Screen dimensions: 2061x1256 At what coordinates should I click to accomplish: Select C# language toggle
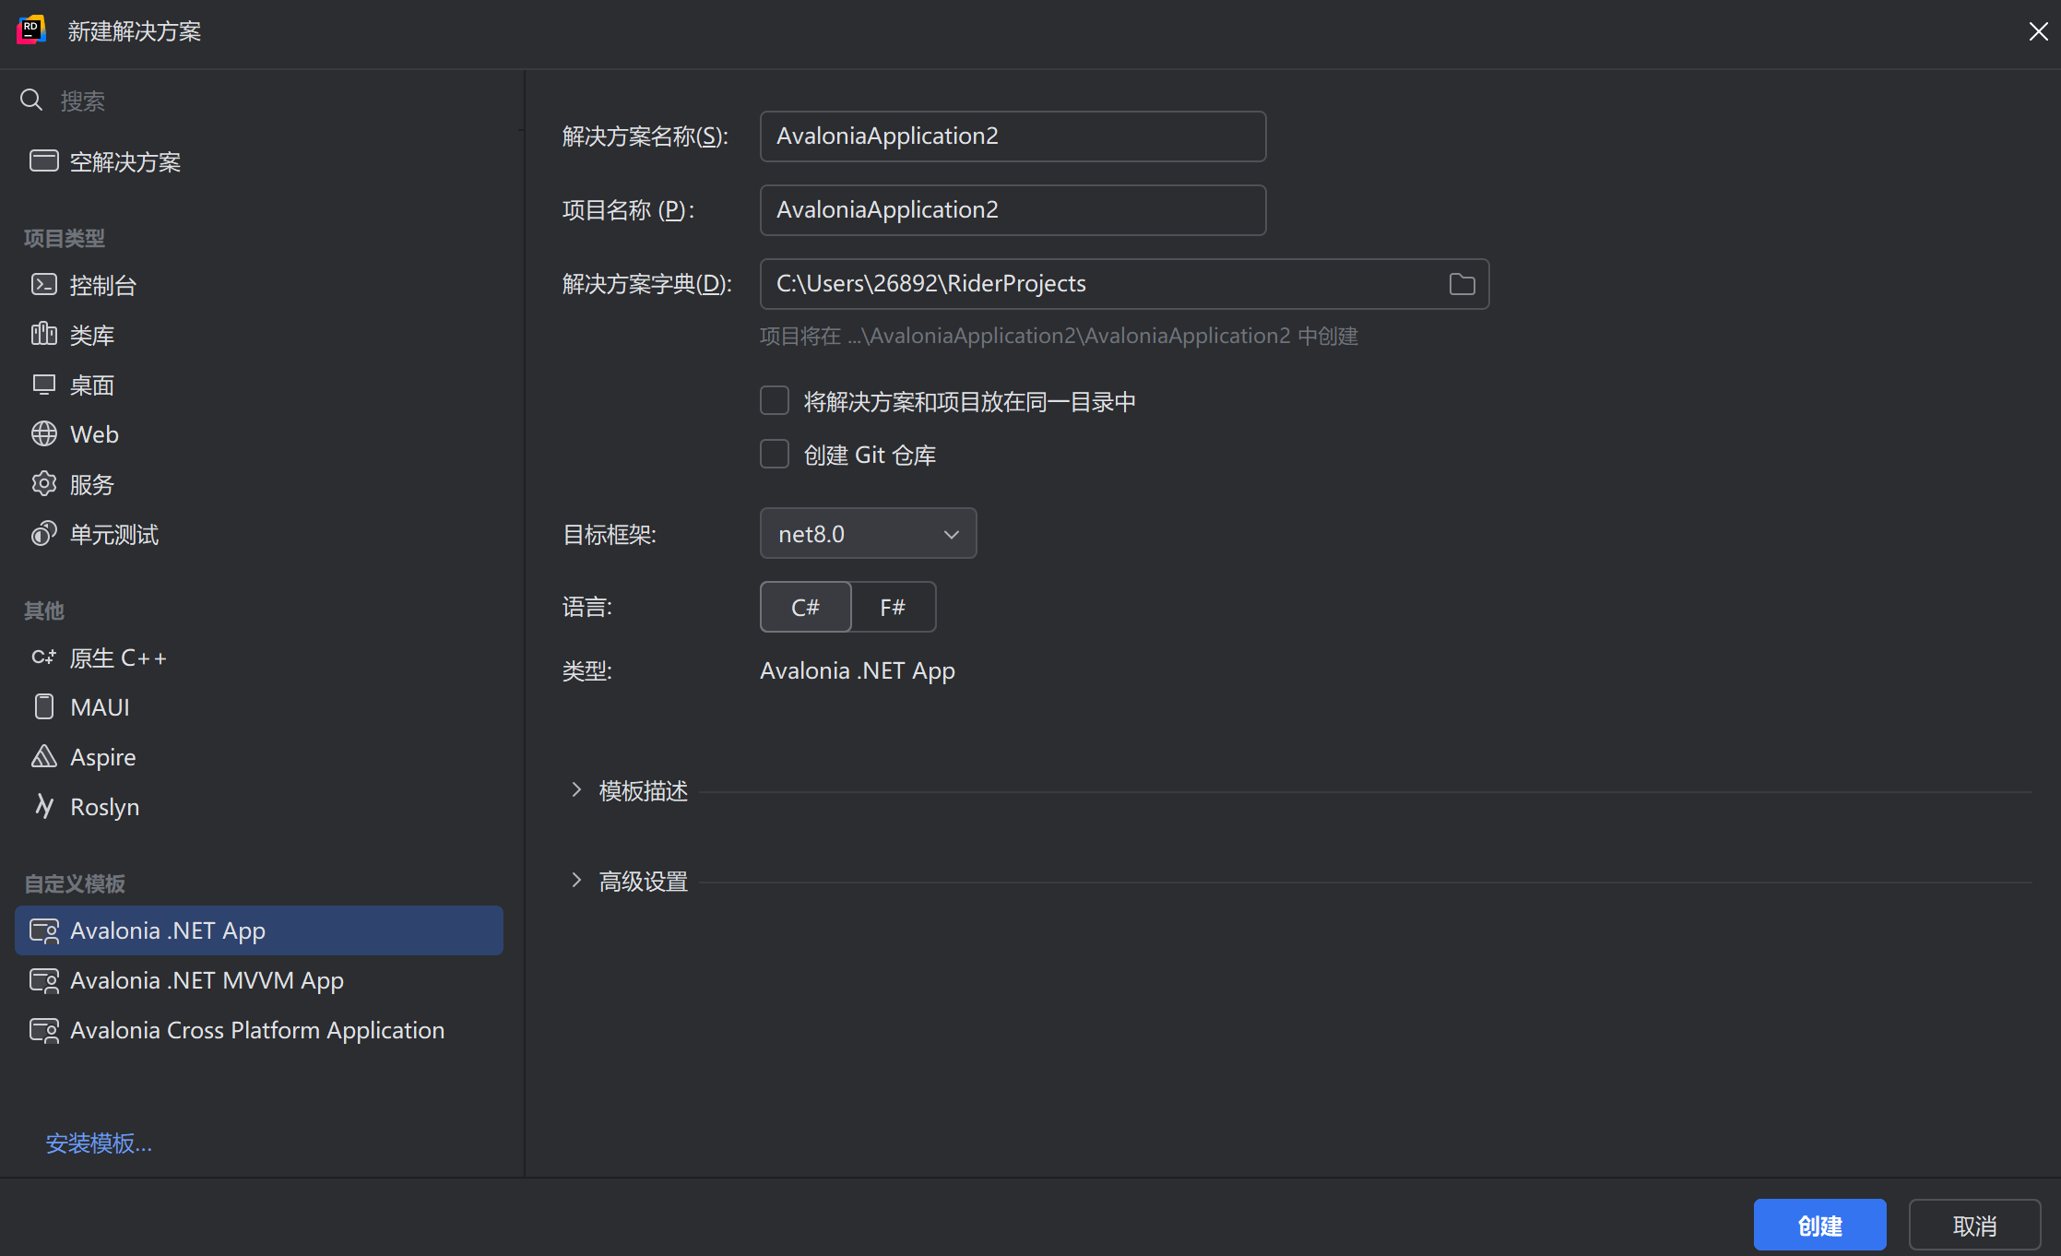click(x=805, y=607)
